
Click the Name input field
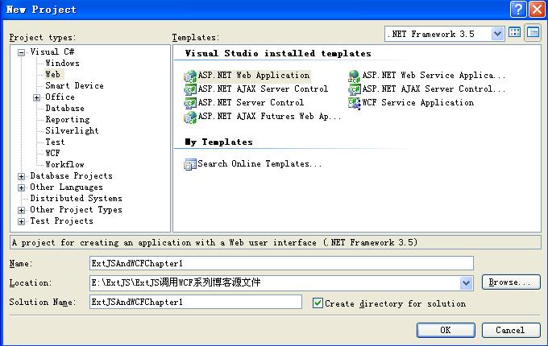[281, 263]
